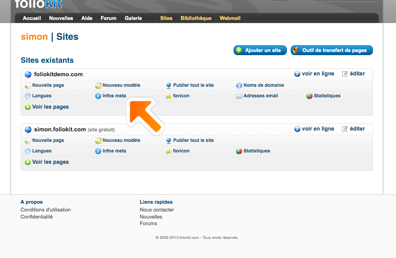Open the Webmail menu item
Screen dimensions: 396x258
coord(230,18)
